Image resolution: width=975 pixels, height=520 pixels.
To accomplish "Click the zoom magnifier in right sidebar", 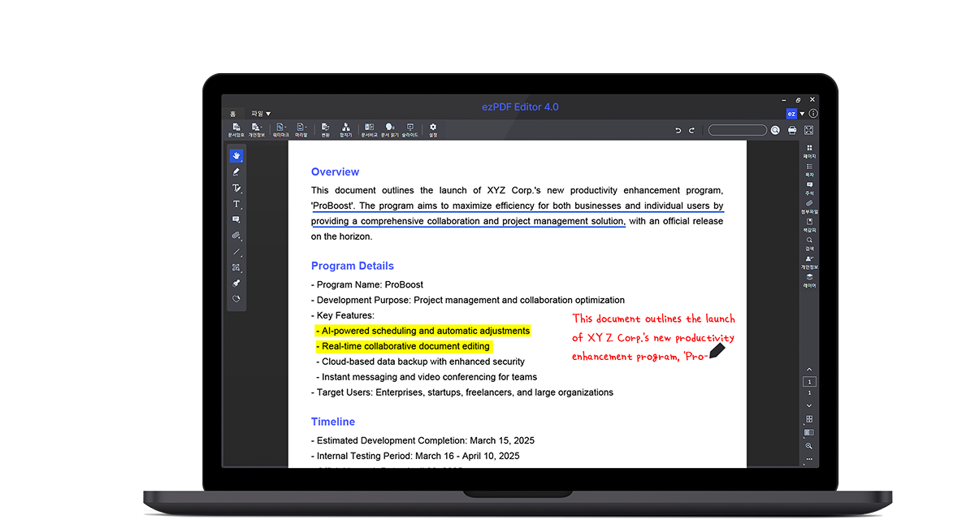I will point(809,446).
